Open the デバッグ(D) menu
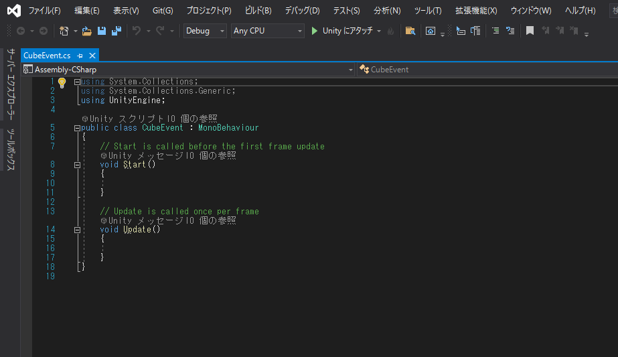The width and height of the screenshot is (618, 357). pos(302,11)
